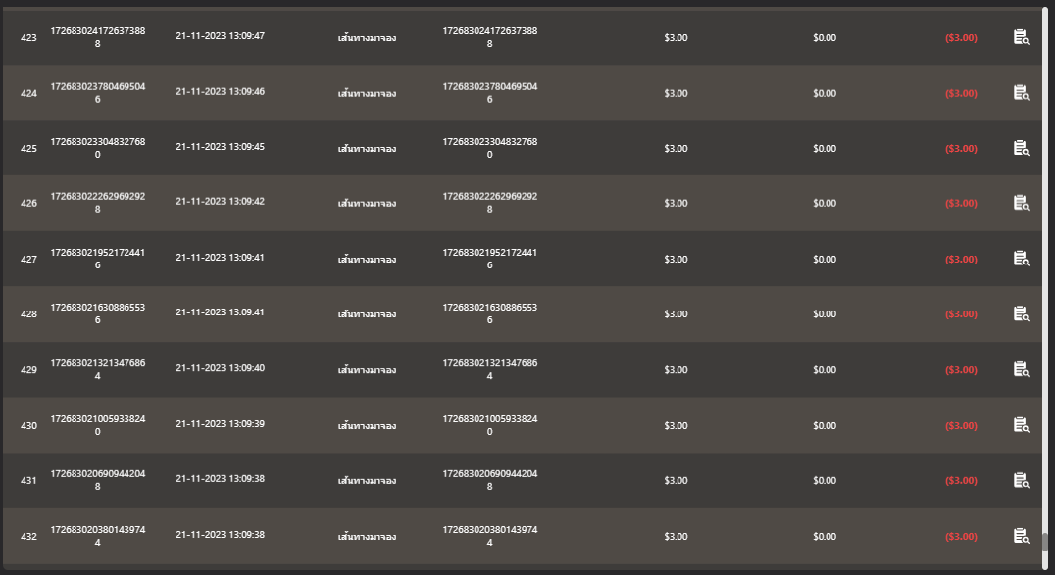
Task: Click the view-record icon on row 425
Action: coord(1021,148)
